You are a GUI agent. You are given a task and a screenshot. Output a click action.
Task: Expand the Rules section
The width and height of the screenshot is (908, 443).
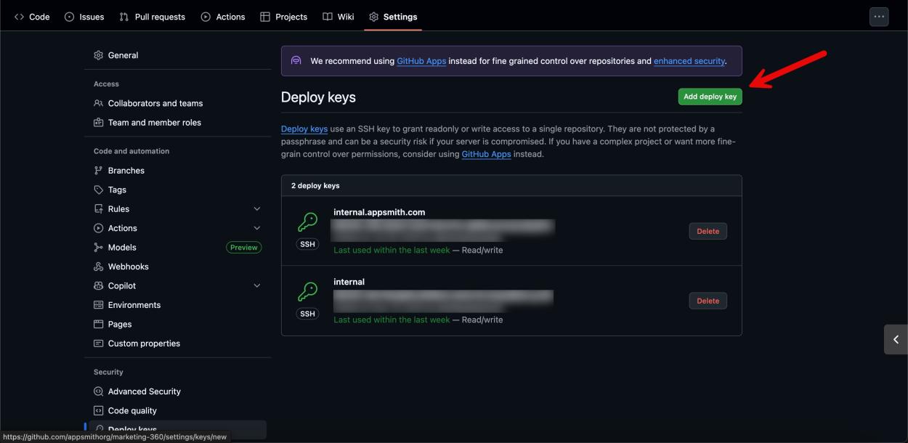(x=256, y=208)
